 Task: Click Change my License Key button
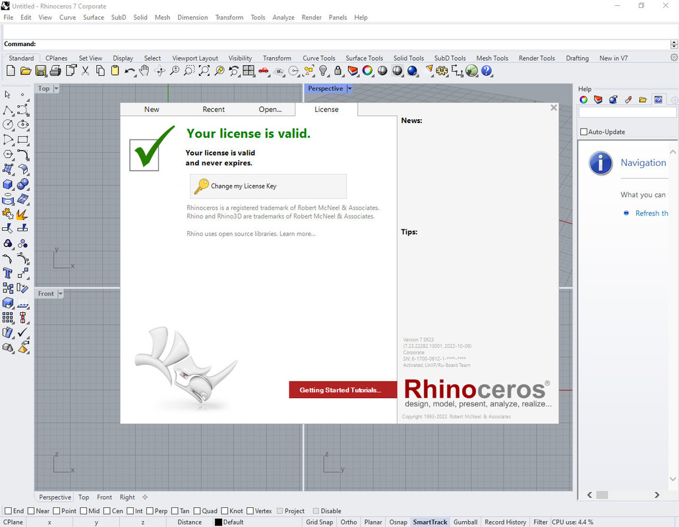(268, 186)
